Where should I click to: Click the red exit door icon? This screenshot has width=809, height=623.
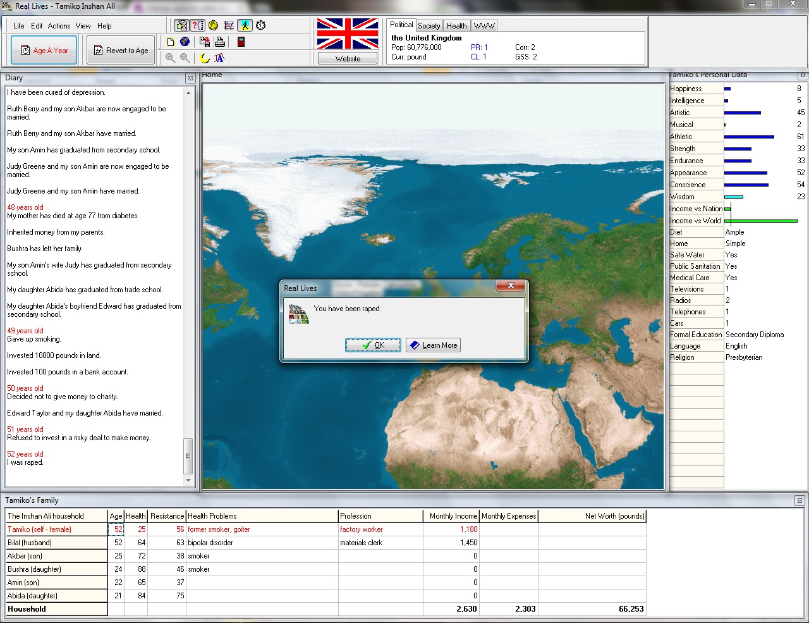(241, 42)
